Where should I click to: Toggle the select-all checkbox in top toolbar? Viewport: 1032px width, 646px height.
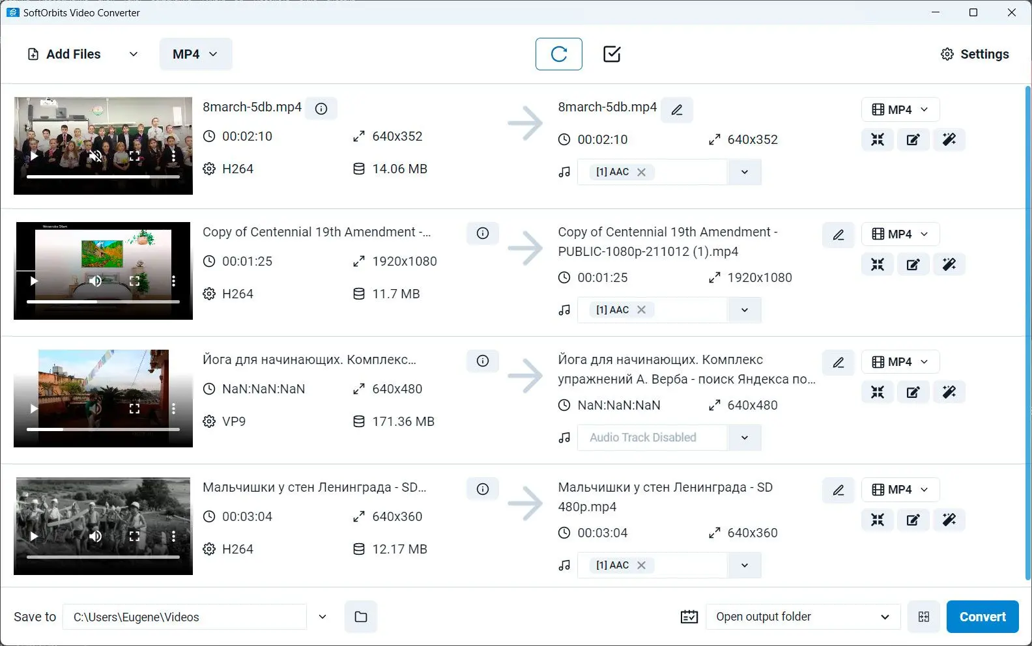[612, 54]
